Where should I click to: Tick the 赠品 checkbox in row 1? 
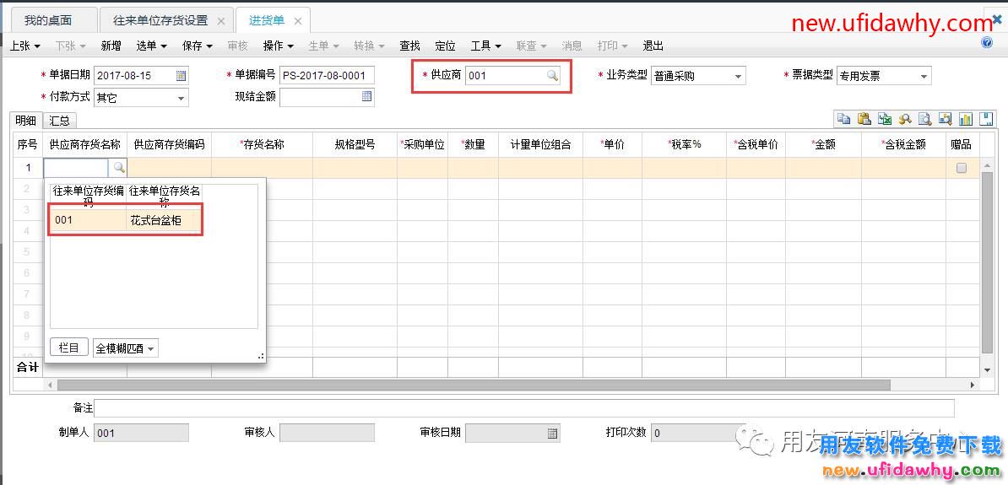(x=961, y=168)
